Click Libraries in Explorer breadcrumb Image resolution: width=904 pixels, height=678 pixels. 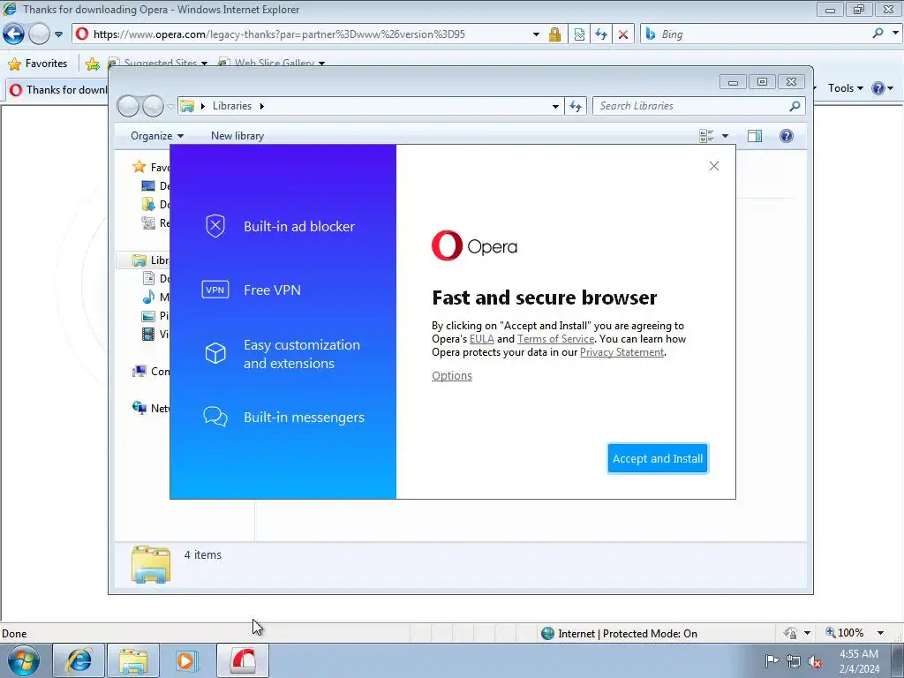(x=232, y=106)
